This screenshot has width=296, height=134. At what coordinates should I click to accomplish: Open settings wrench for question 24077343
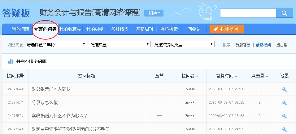(284, 129)
